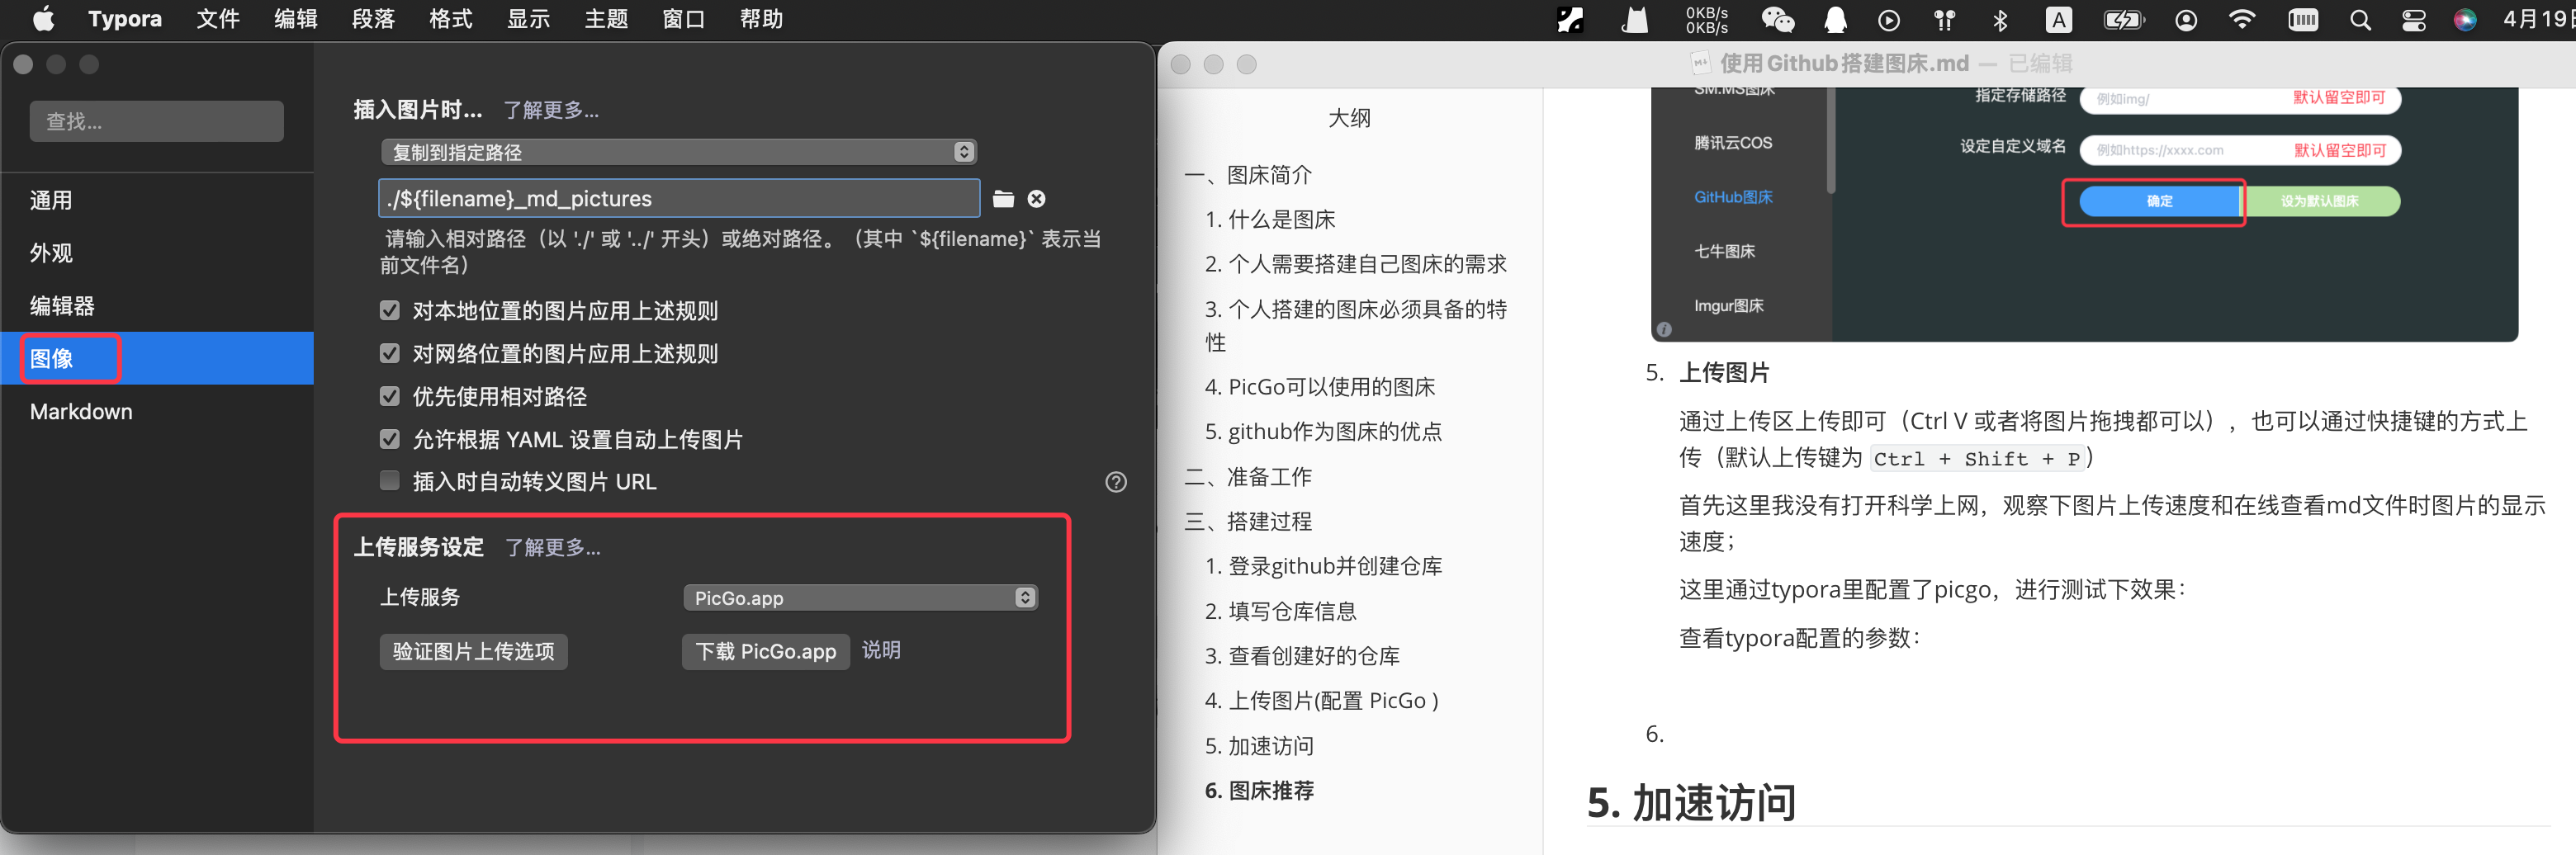Open 了解更多 link next to 插入图片时
Viewport: 2576px width, 855px height.
[x=551, y=110]
